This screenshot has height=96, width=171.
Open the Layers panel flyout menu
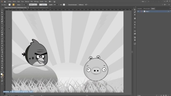(x=170, y=9)
